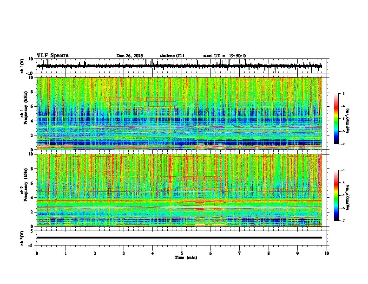This screenshot has width=368, height=284.
Task: Click the "1" tick on time axis
Action: pyautogui.click(x=66, y=253)
